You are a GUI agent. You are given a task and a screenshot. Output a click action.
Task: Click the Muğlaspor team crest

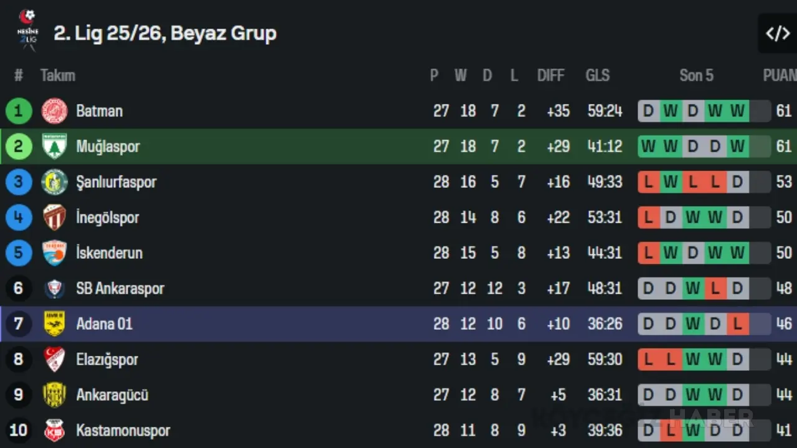(54, 146)
